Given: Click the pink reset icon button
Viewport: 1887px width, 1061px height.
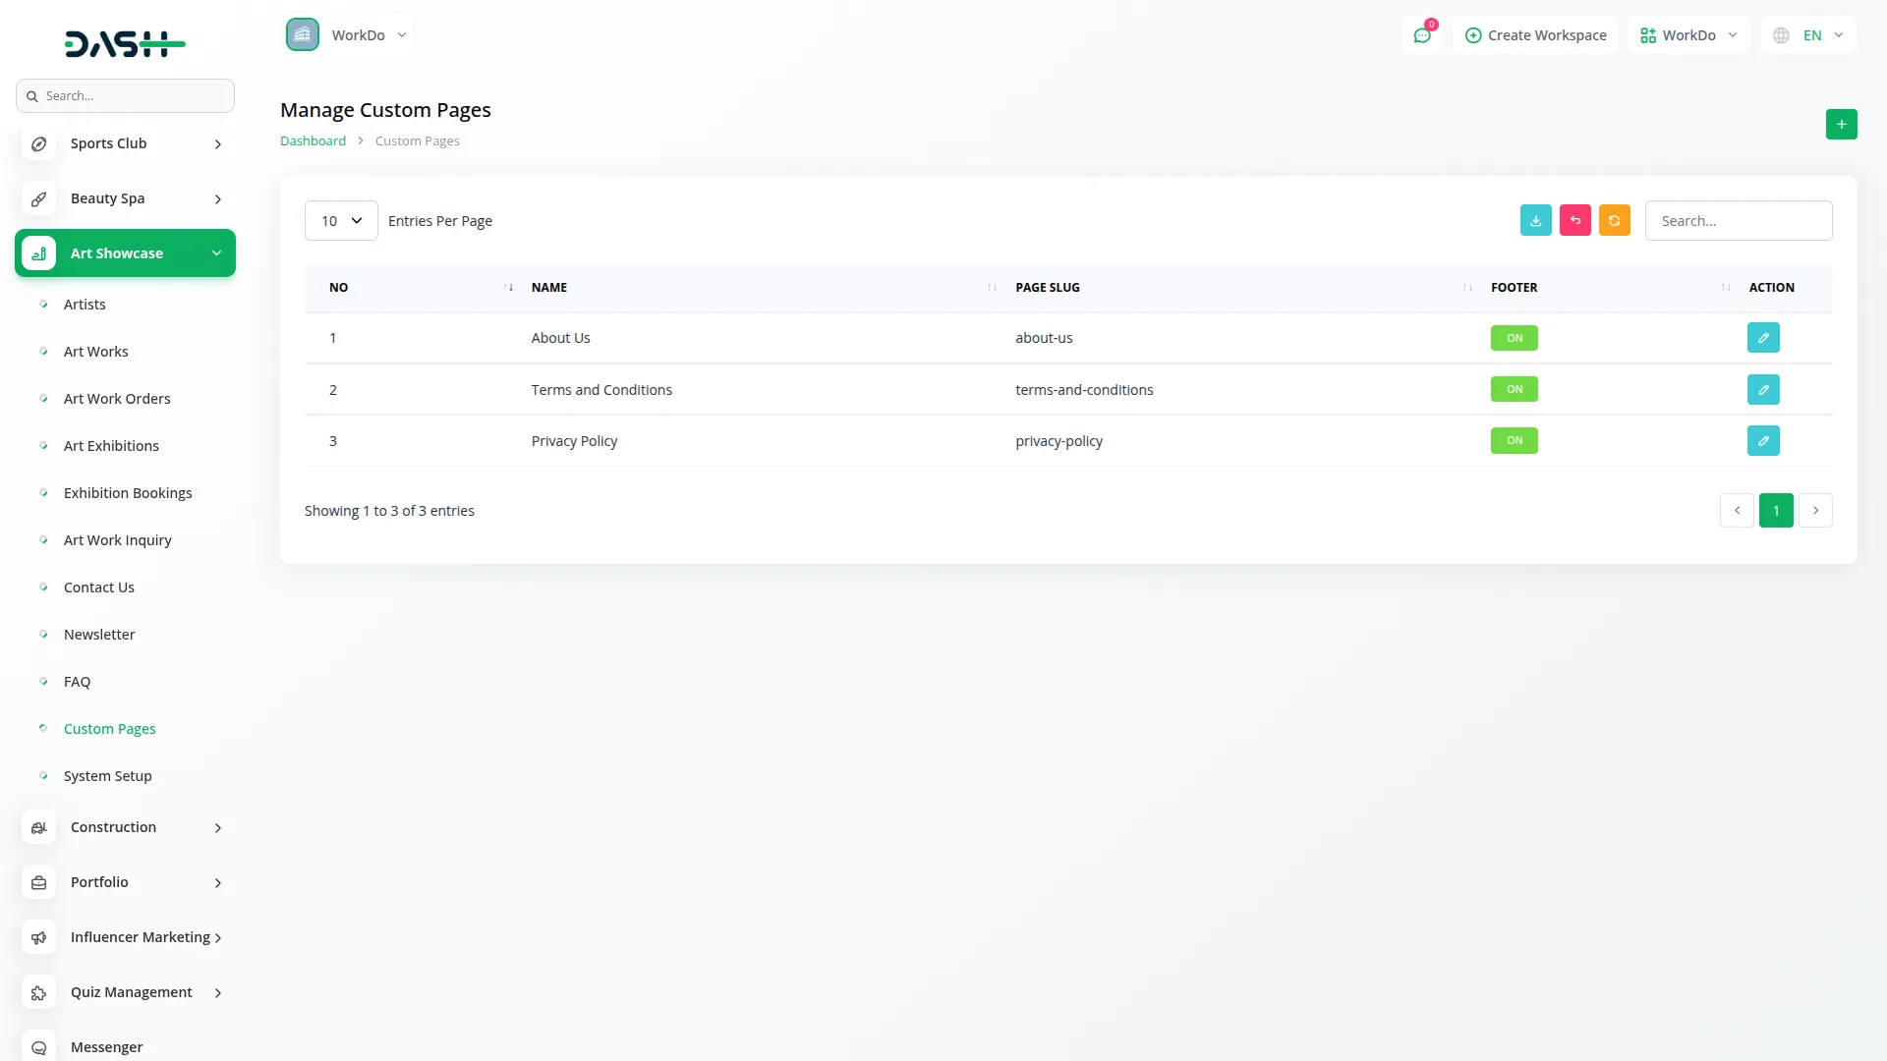Looking at the screenshot, I should pos(1574,220).
